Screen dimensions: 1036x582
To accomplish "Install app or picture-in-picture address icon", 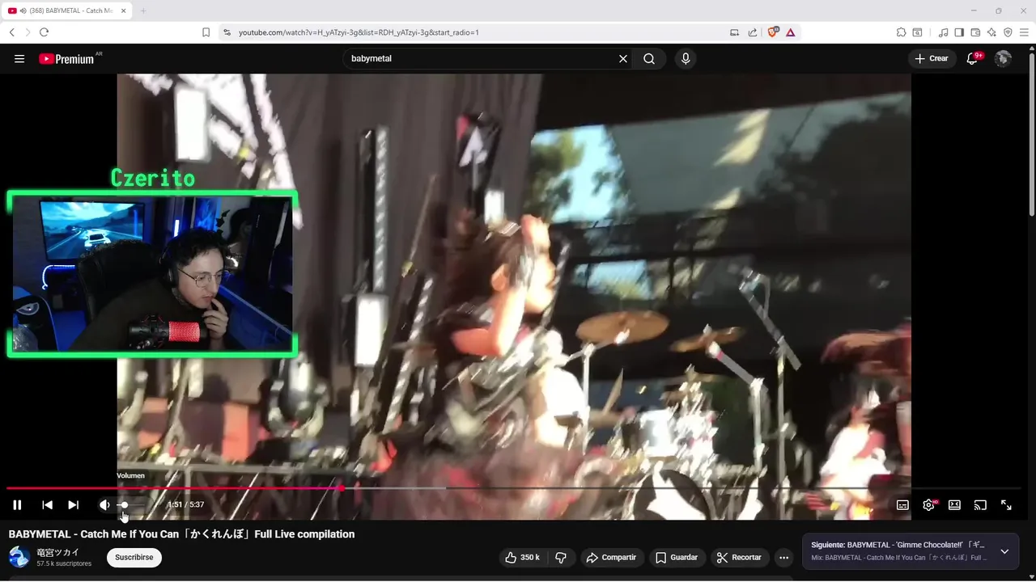I will 735,32.
